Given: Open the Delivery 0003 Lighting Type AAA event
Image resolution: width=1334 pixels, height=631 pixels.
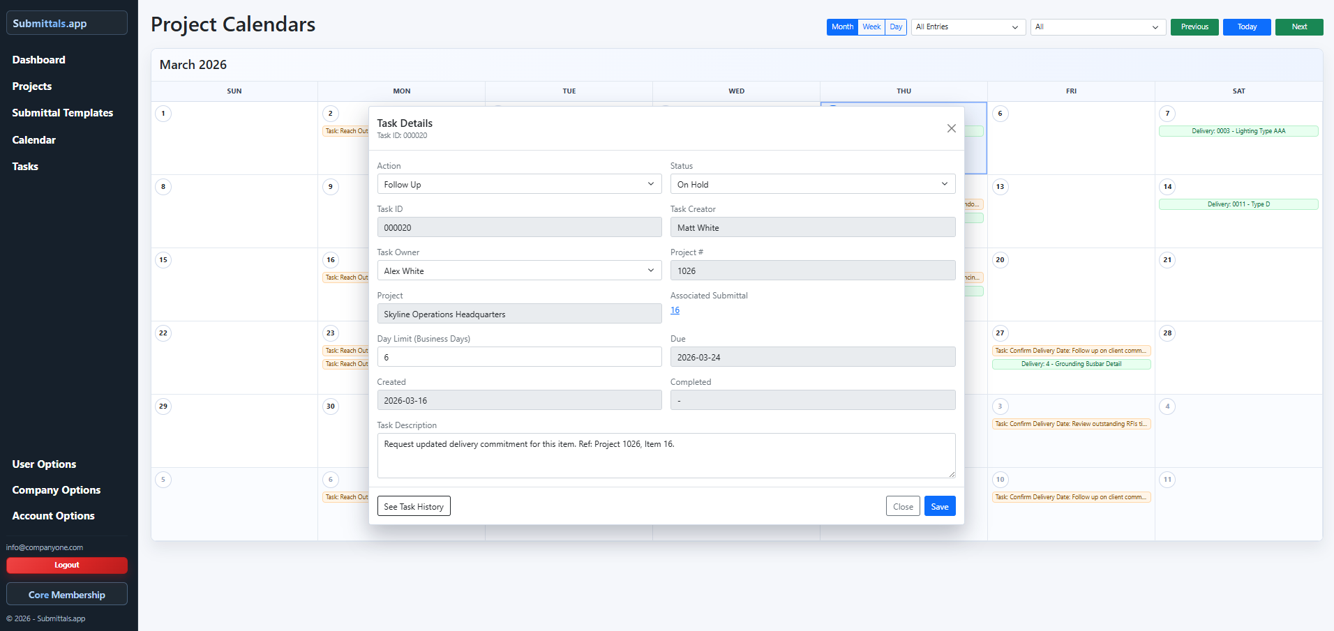Looking at the screenshot, I should point(1238,131).
